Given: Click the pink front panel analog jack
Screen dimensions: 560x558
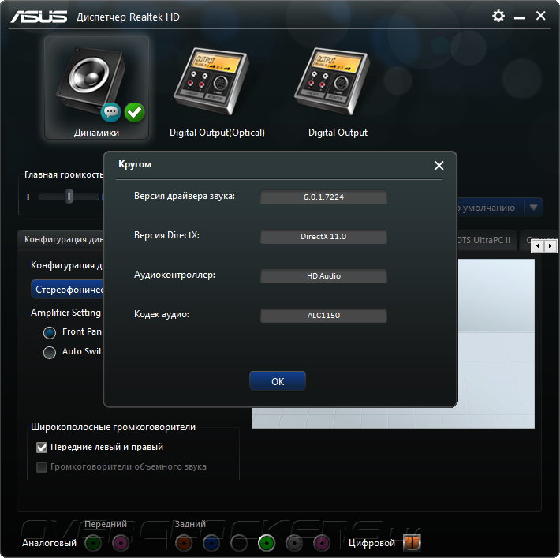Looking at the screenshot, I should click(x=121, y=543).
